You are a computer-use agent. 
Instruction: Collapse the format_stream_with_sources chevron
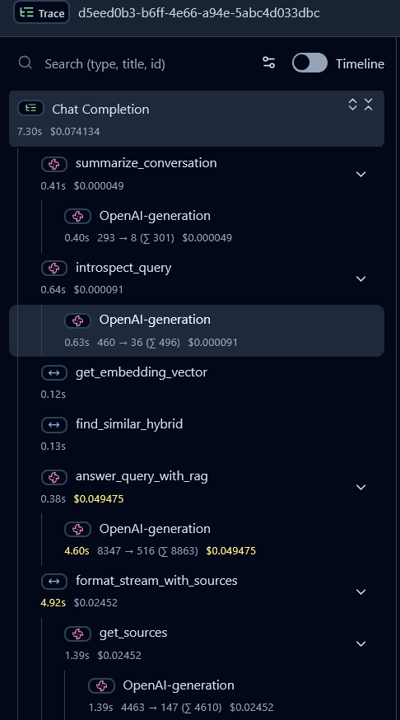click(x=361, y=591)
